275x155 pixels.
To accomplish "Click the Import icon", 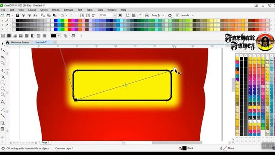I will (x=82, y=15).
